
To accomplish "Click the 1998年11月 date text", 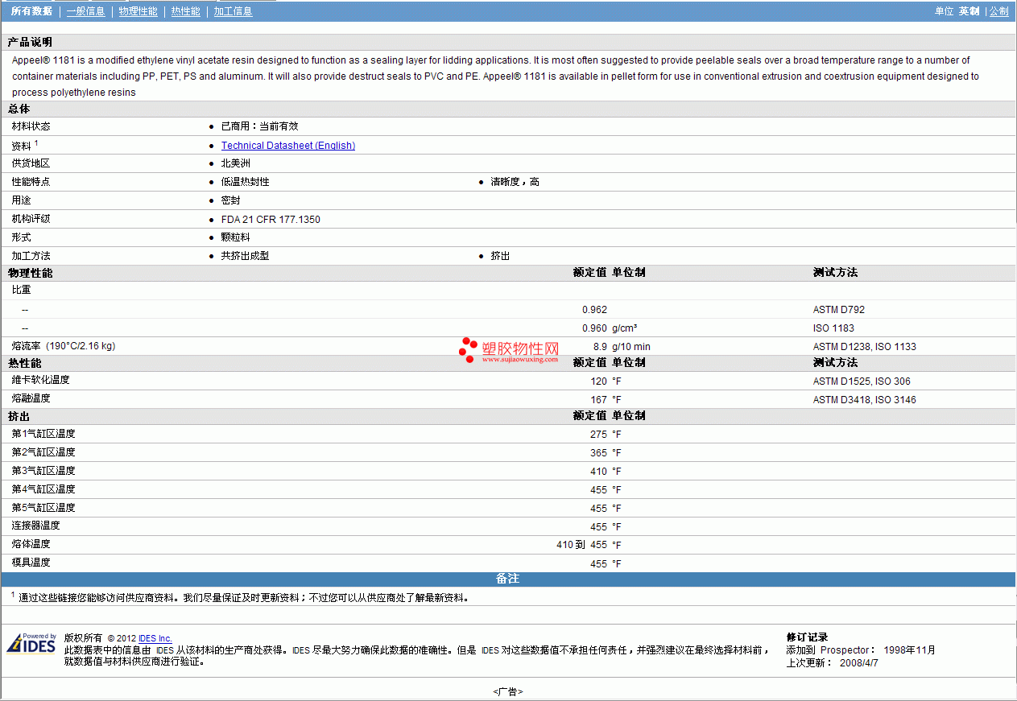I will point(909,650).
